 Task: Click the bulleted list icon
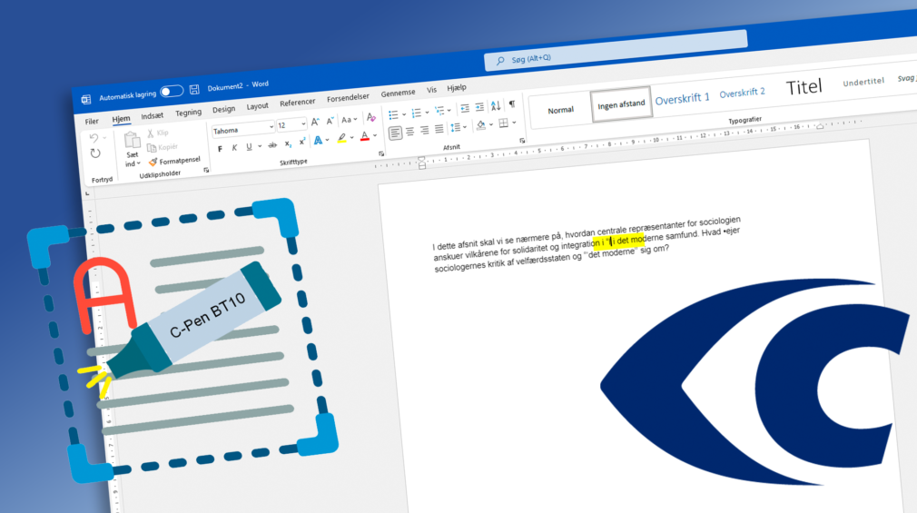coord(394,114)
